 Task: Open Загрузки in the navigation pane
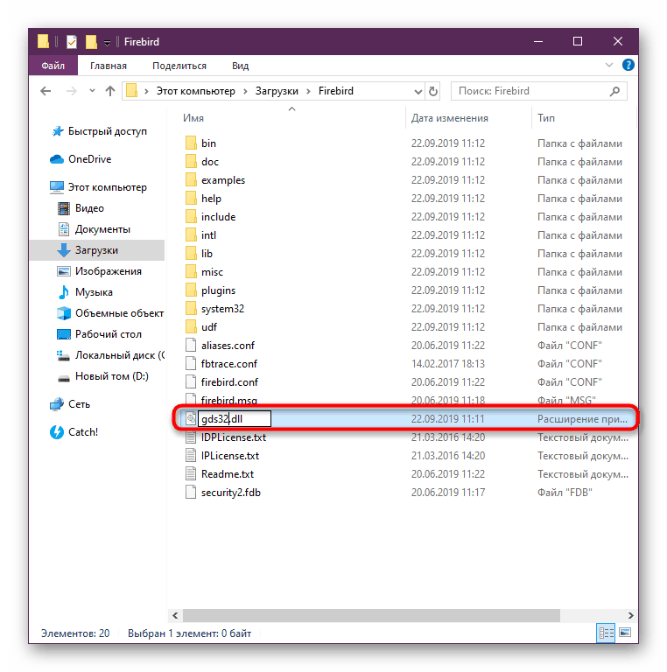pyautogui.click(x=97, y=250)
